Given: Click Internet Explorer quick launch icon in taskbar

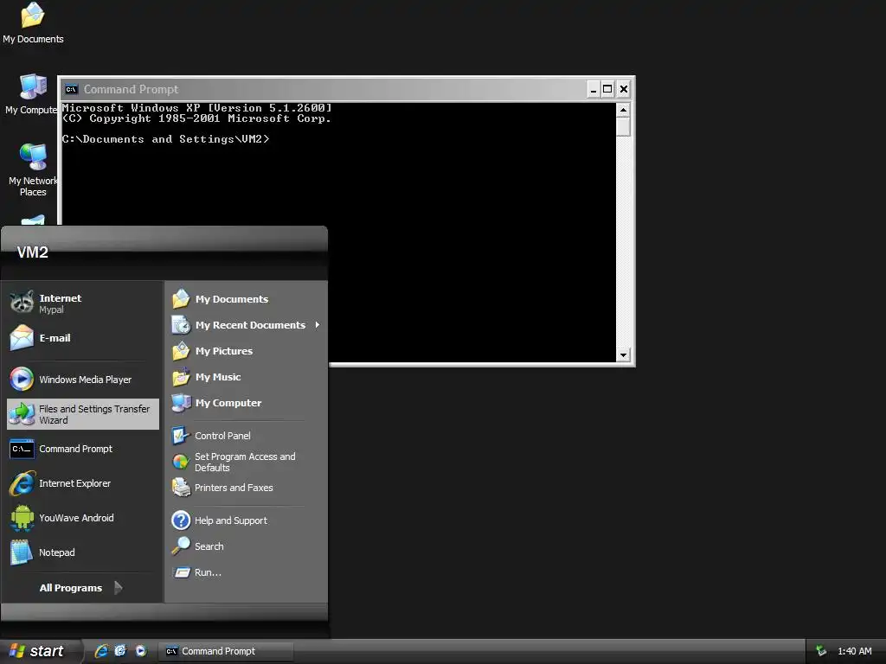Looking at the screenshot, I should tap(101, 651).
